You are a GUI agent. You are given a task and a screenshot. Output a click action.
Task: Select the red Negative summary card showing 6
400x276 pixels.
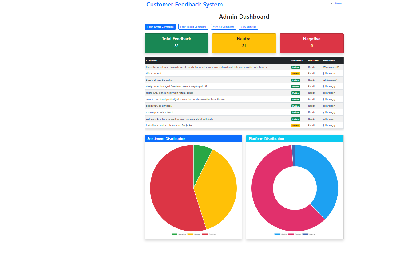click(312, 43)
